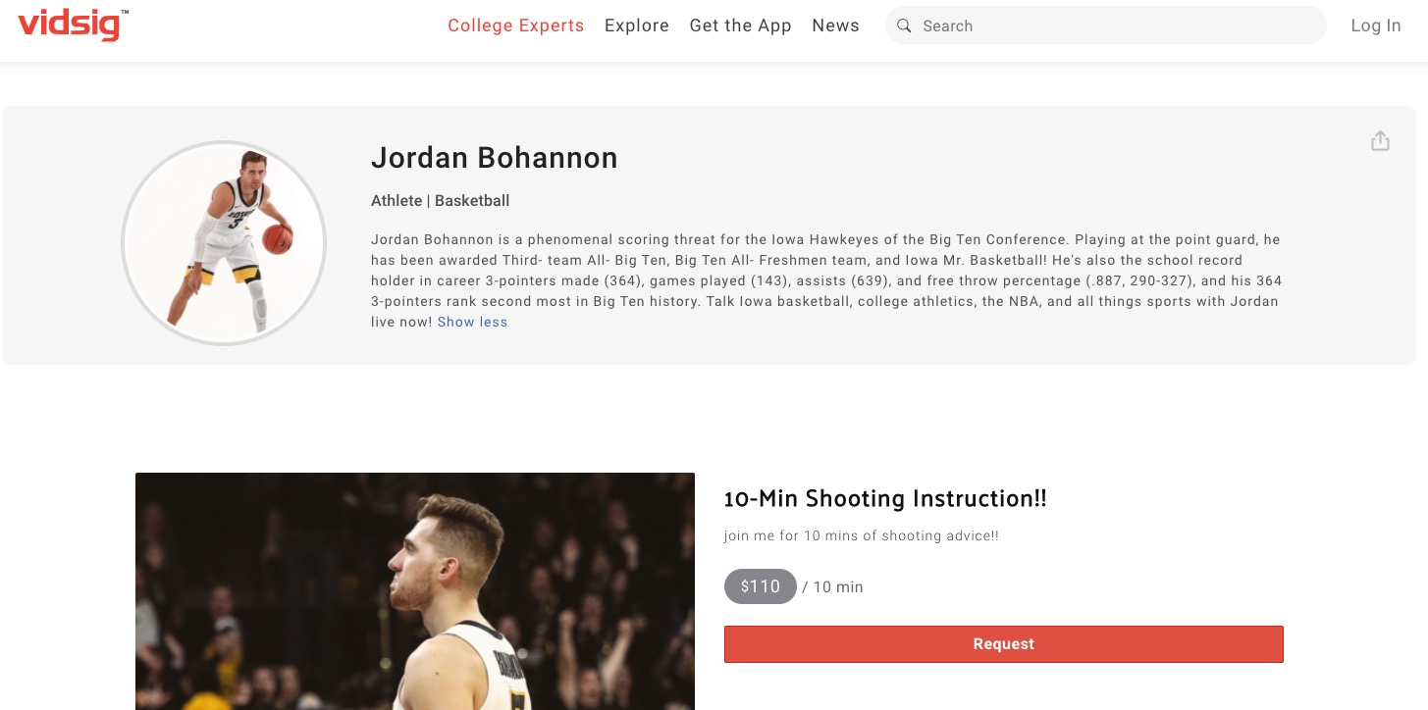This screenshot has width=1428, height=710.
Task: Click the vidsig logo
Action: coord(73,25)
